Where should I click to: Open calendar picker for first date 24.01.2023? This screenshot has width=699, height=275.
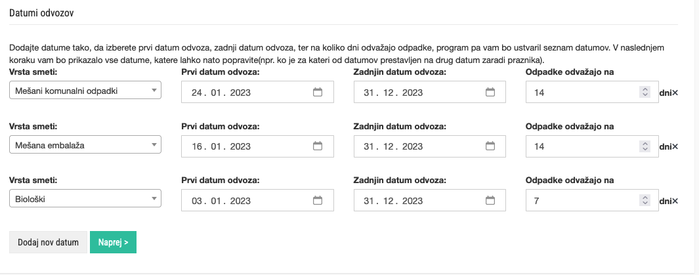tap(318, 93)
